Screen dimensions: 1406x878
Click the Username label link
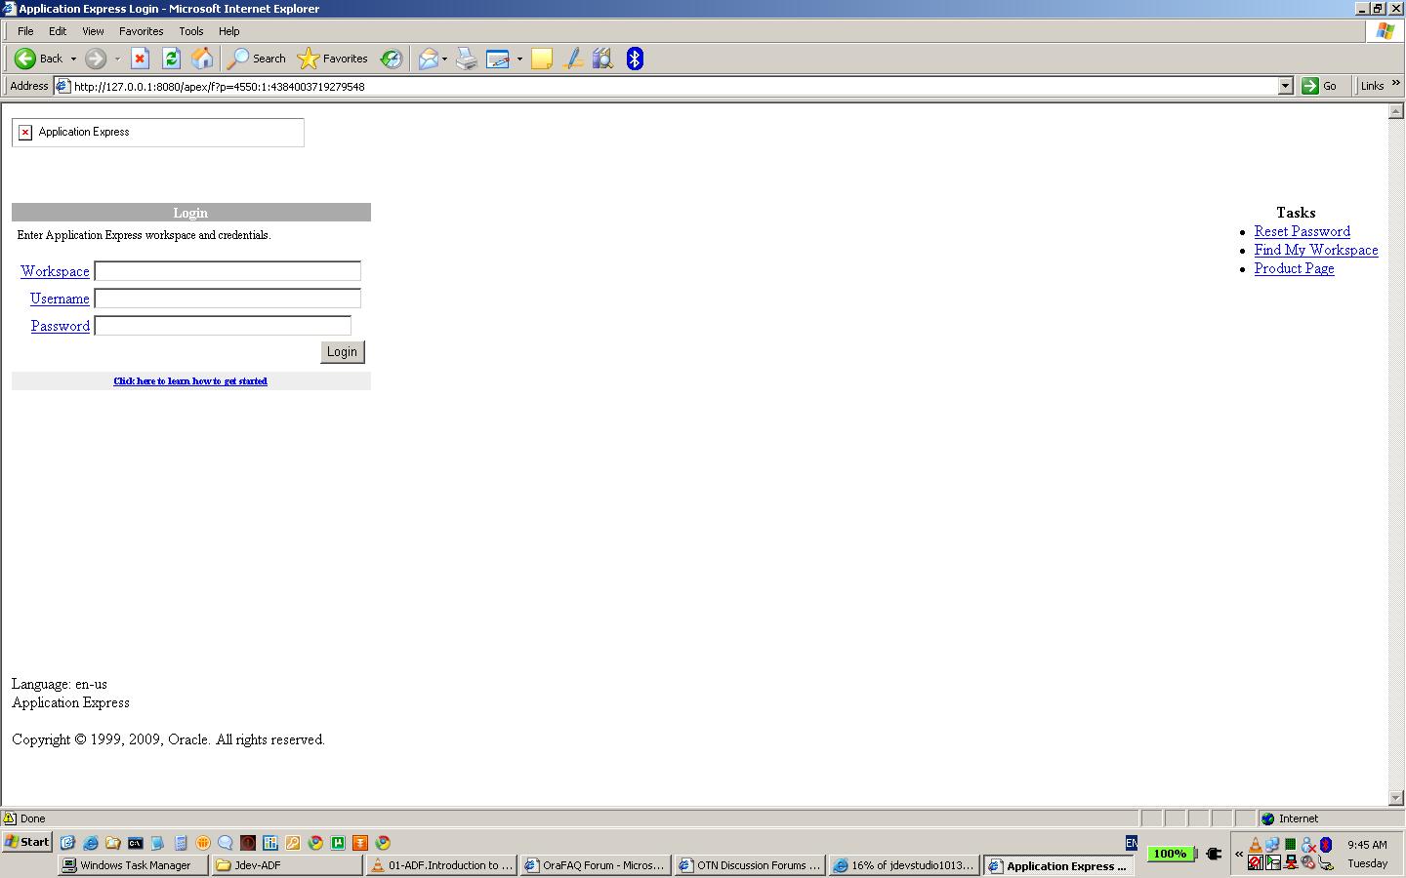pyautogui.click(x=60, y=299)
